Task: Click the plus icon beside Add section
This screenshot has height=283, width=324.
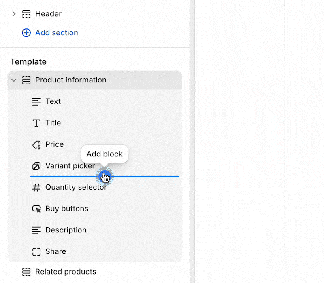Action: point(26,33)
